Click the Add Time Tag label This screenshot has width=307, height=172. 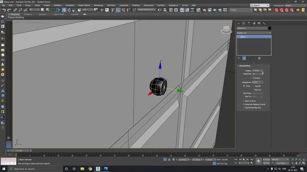tap(222, 163)
